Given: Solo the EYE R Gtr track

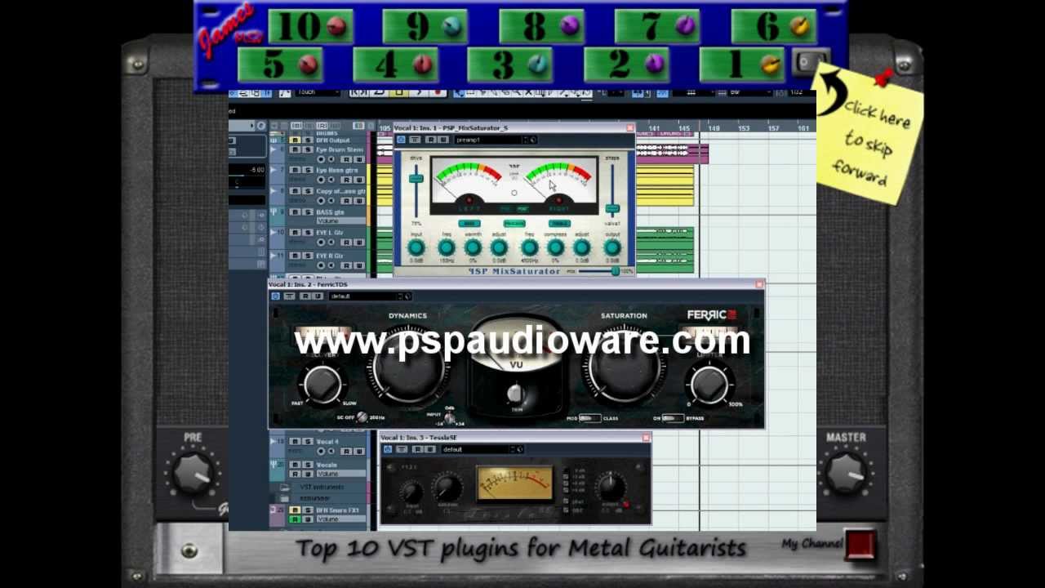Looking at the screenshot, I should point(307,256).
